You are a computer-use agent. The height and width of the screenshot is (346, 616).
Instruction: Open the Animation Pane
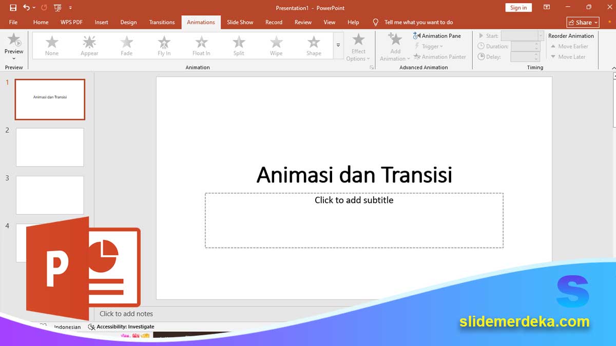437,36
